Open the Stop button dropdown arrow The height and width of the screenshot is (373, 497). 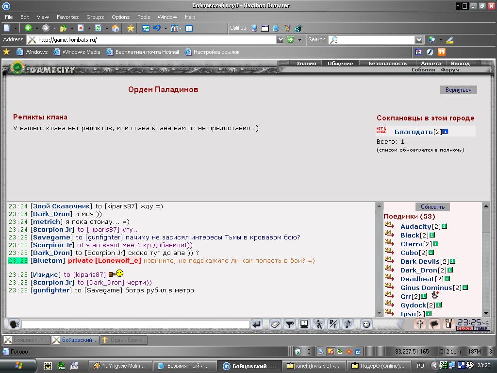pos(89,29)
